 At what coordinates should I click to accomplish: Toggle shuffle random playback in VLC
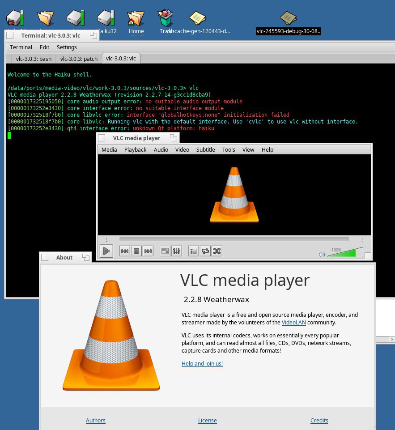[x=217, y=251]
